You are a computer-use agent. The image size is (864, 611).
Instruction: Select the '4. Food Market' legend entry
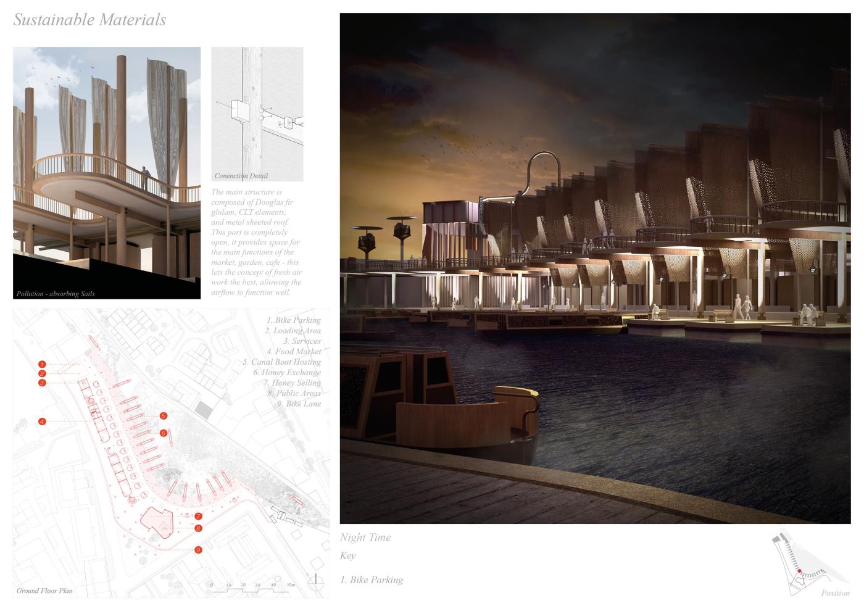(x=298, y=352)
